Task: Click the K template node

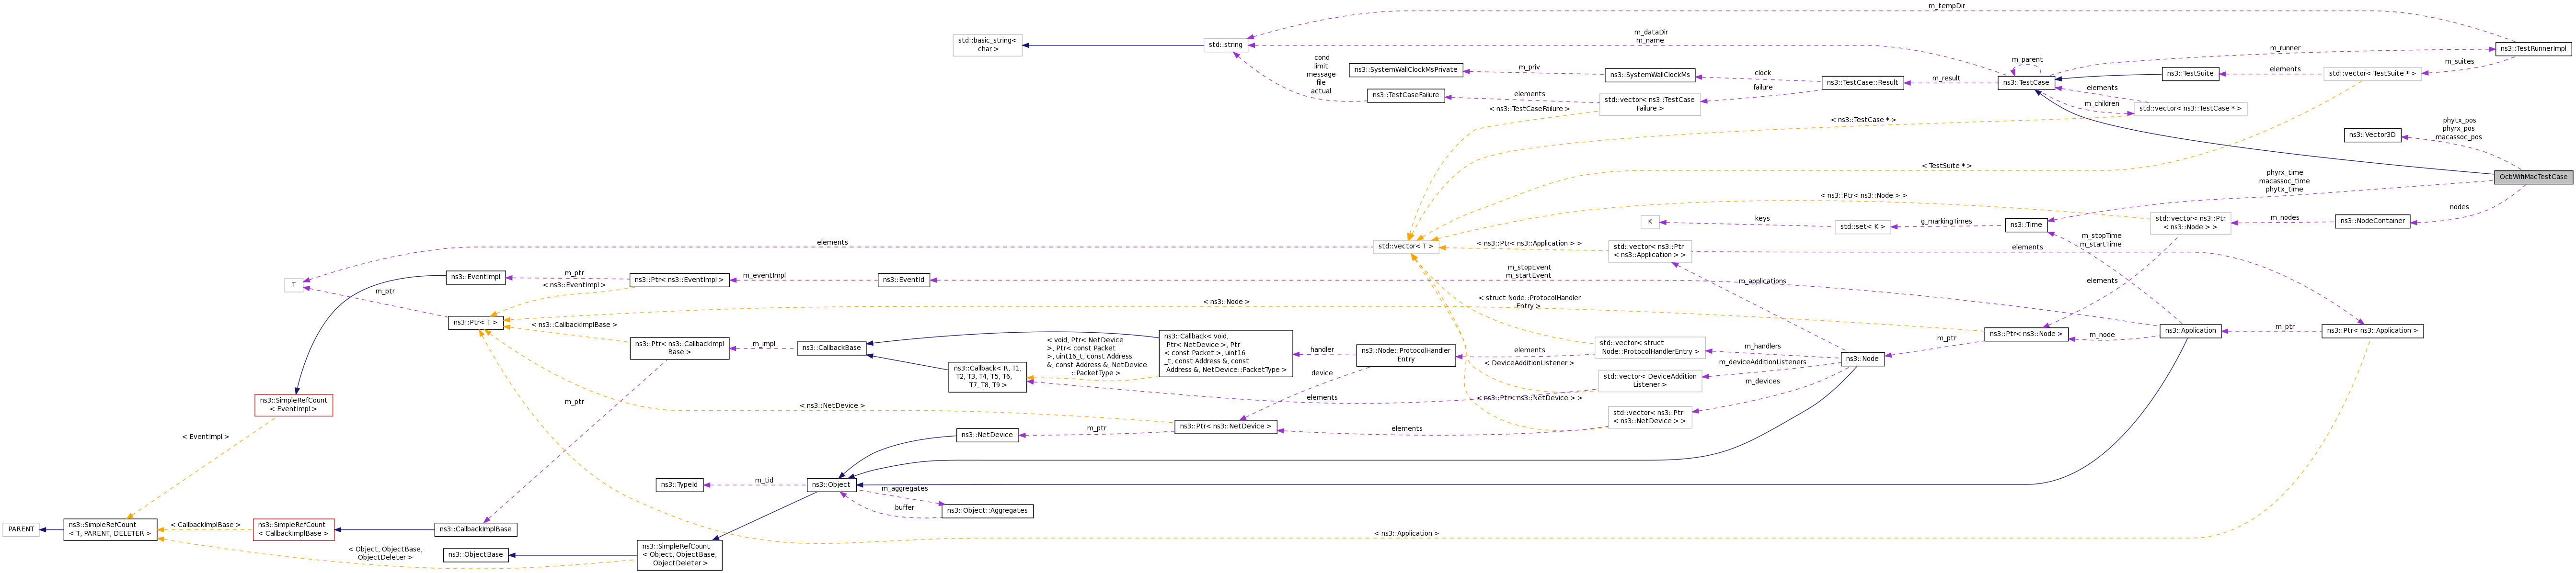Action: [x=1650, y=222]
